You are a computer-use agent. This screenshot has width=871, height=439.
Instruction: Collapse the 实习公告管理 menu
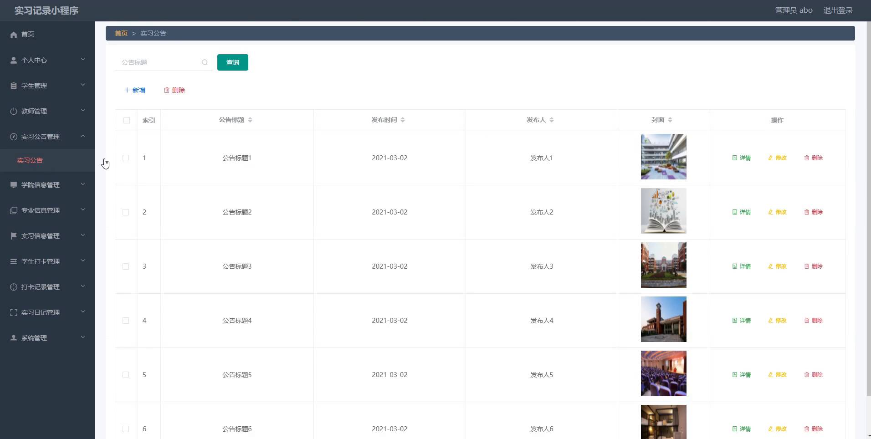82,136
